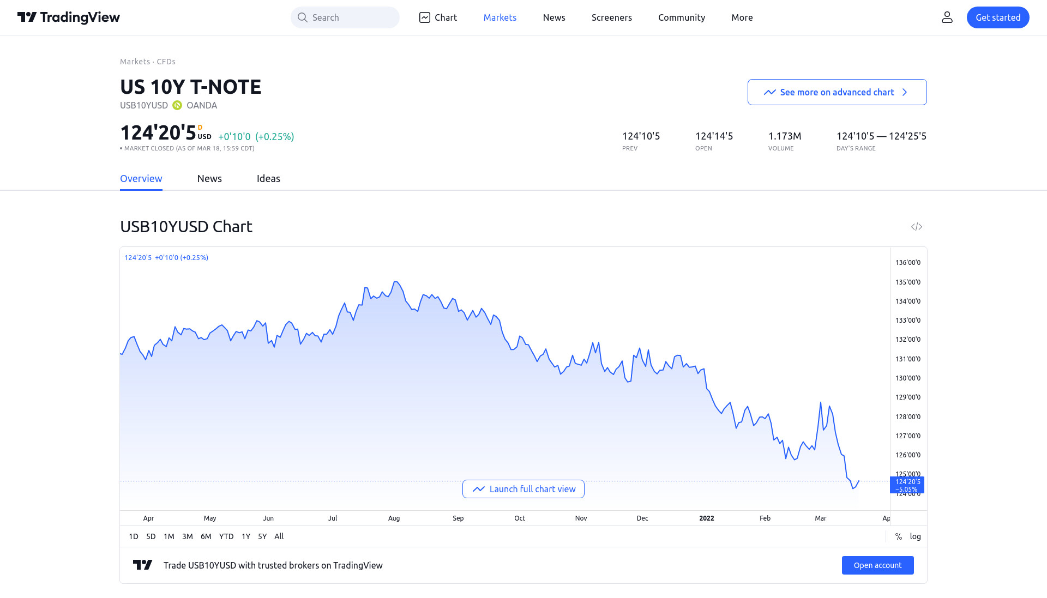Click the USB10YUSD ticker symbol text

point(144,105)
